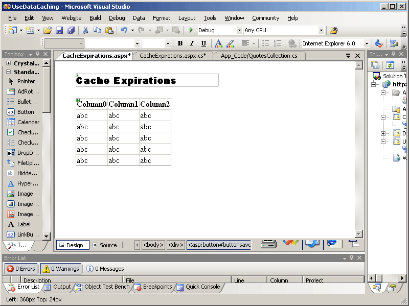Open the Internet Explorer 6.0 target dropdown
Viewport: 409px width, 306px height.
point(367,44)
